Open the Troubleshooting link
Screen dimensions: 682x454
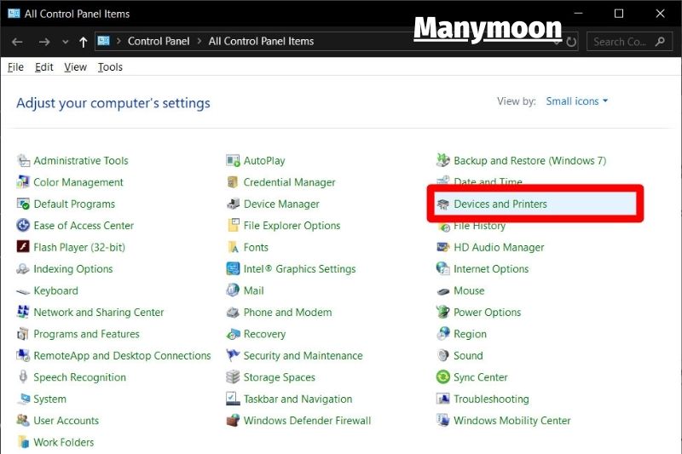point(492,399)
